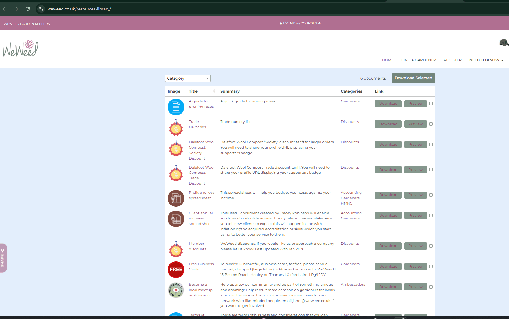Click the blue document icon for pruning roses
This screenshot has height=319, width=509.
176,107
